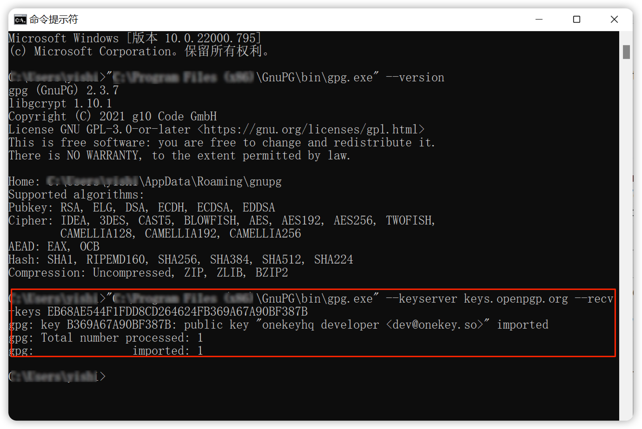The height and width of the screenshot is (429, 642).
Task: Click the gnu.org licenses gpl.html URL
Action: tap(311, 129)
